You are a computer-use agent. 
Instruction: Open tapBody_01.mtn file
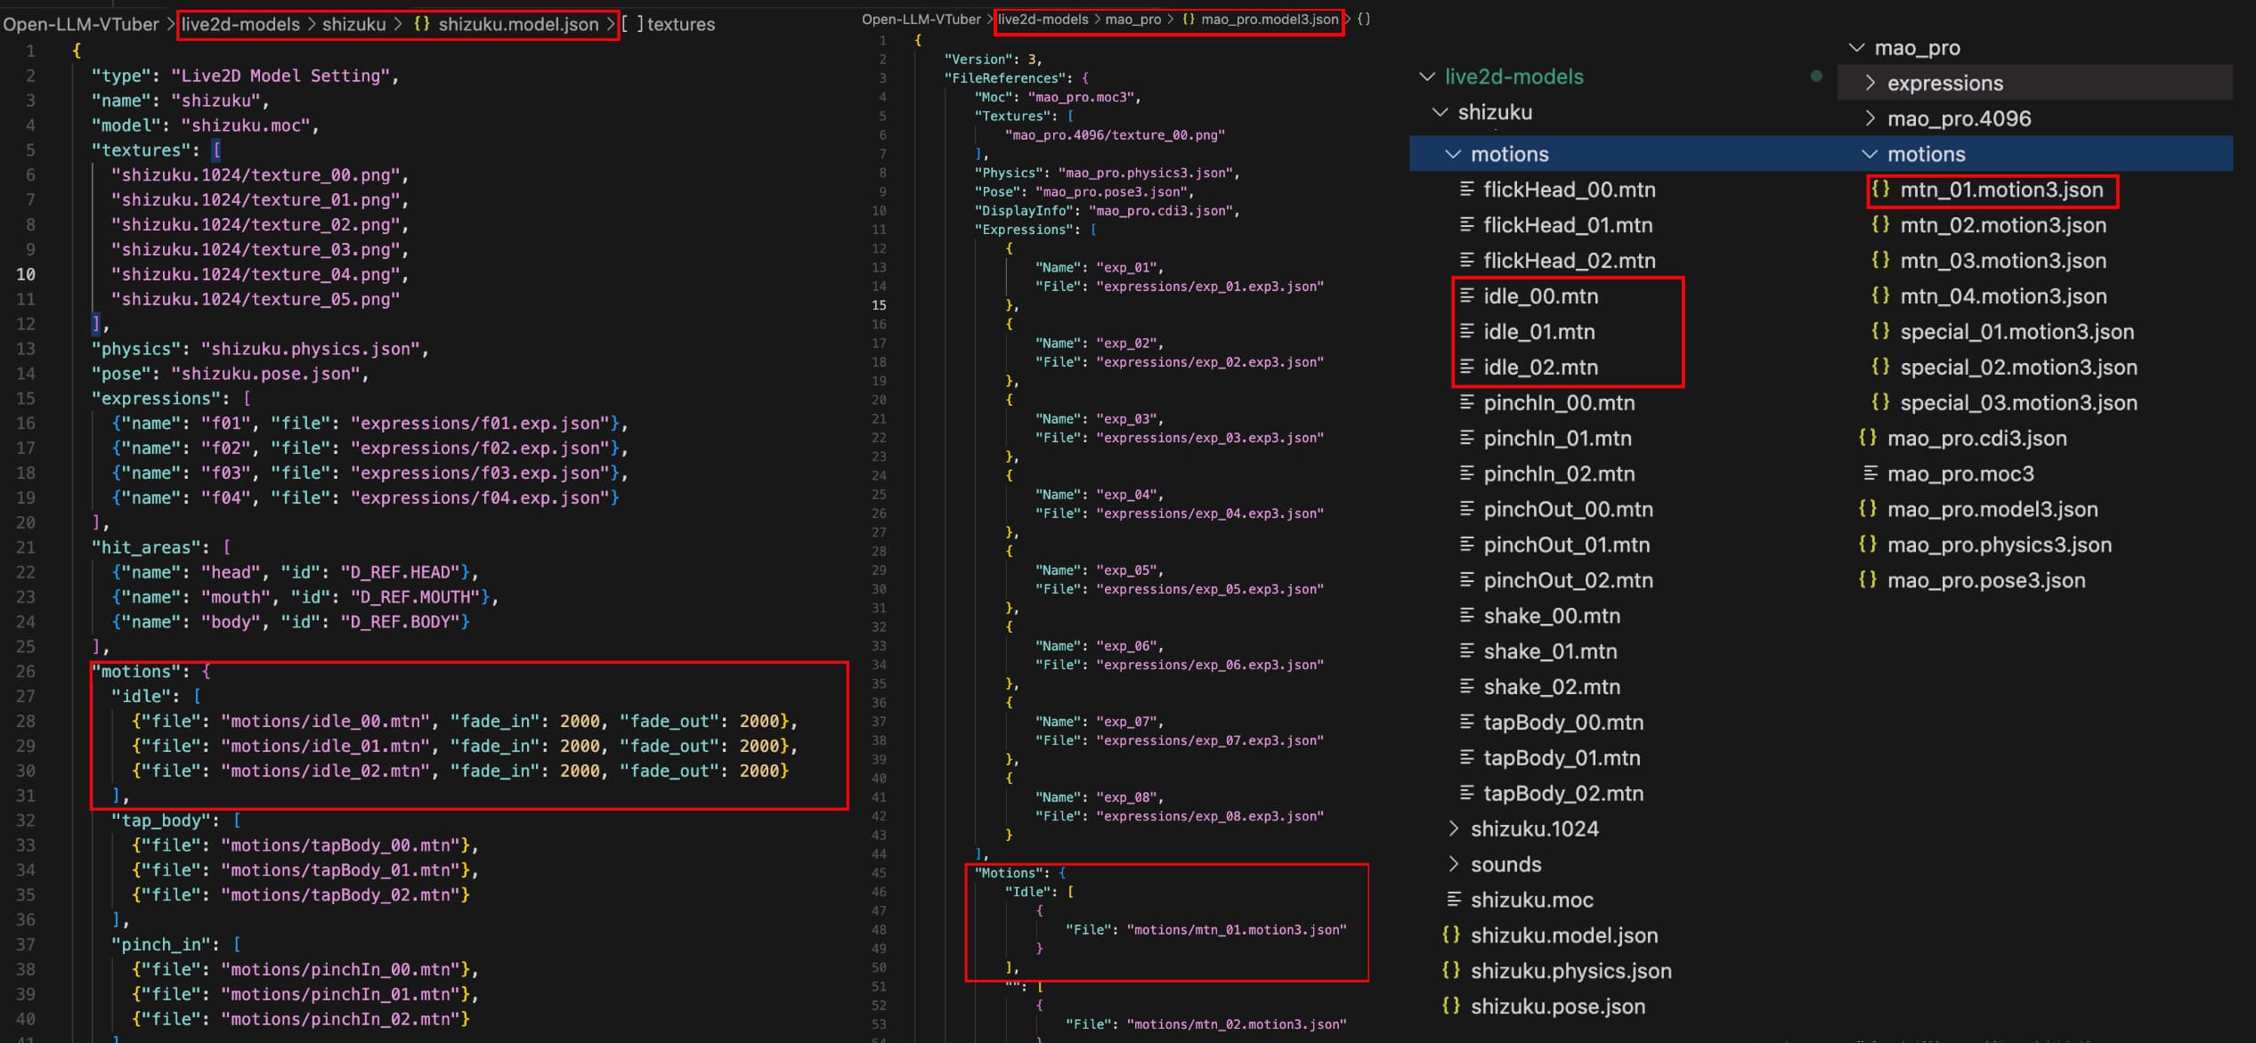pos(1562,757)
